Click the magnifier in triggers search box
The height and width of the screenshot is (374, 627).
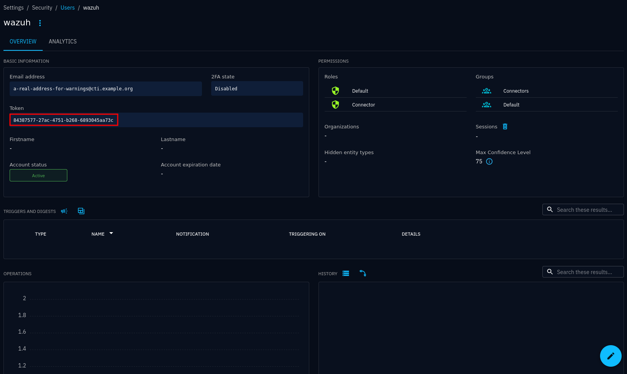(550, 209)
